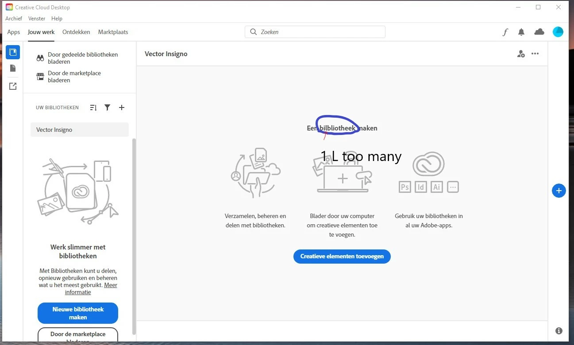Open the info icon at bottom right
Screen dimensions: 574x345
click(x=559, y=331)
